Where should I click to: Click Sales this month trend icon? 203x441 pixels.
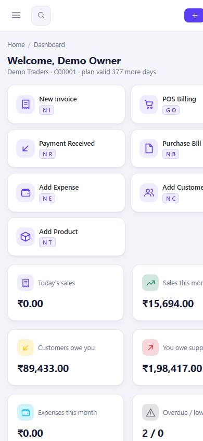[150, 283]
